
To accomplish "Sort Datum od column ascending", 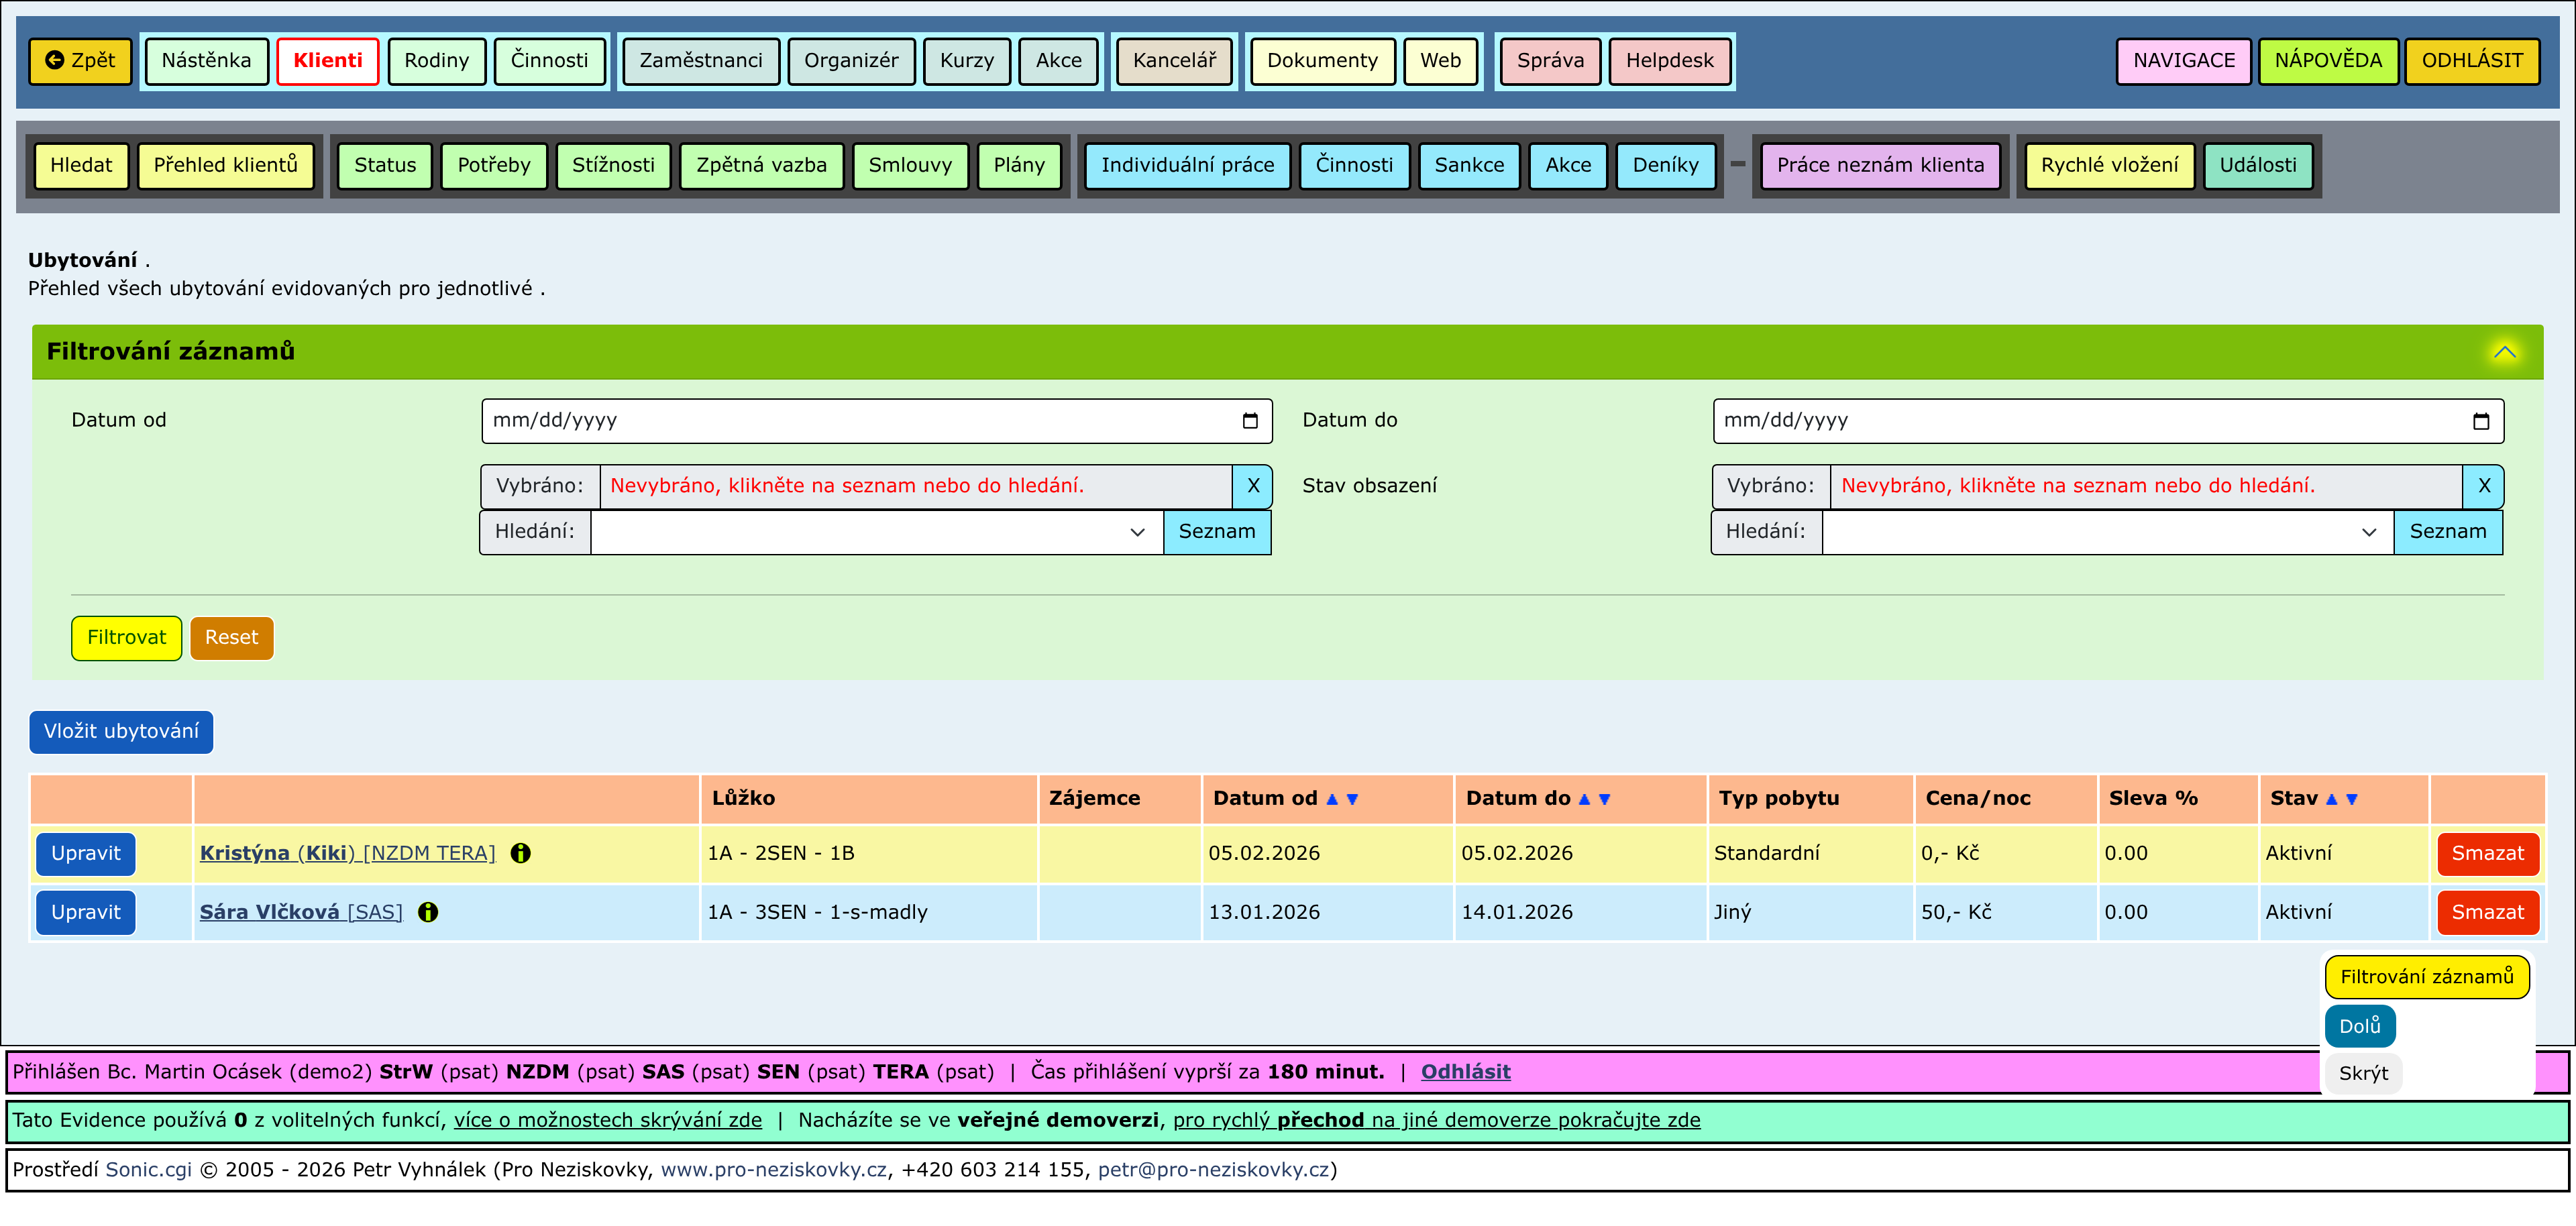I will click(1332, 799).
